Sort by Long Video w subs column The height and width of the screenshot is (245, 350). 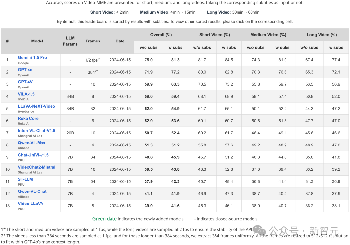(x=336, y=48)
